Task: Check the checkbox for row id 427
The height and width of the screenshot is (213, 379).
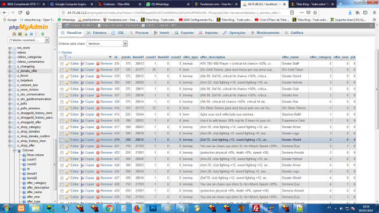Action: point(62,178)
